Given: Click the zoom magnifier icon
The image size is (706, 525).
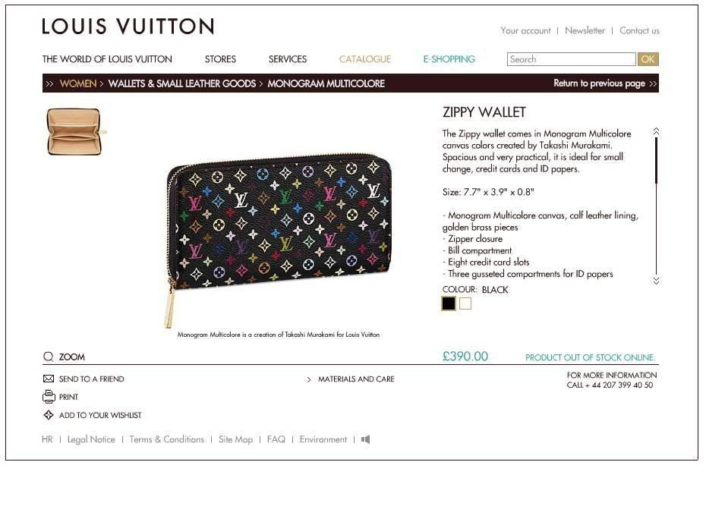Looking at the screenshot, I should (48, 357).
